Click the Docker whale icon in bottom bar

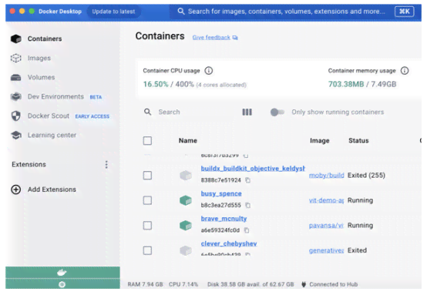pyautogui.click(x=62, y=273)
